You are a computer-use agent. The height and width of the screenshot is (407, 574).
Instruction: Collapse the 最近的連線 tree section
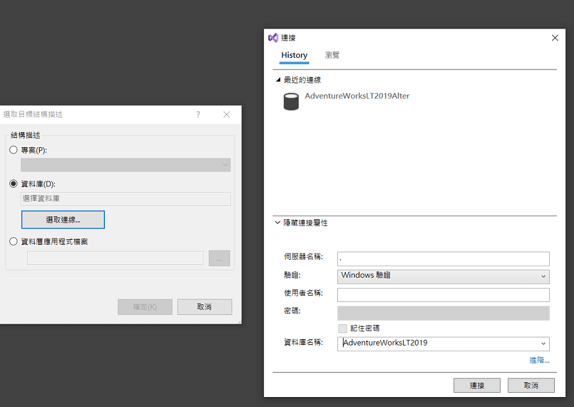278,80
